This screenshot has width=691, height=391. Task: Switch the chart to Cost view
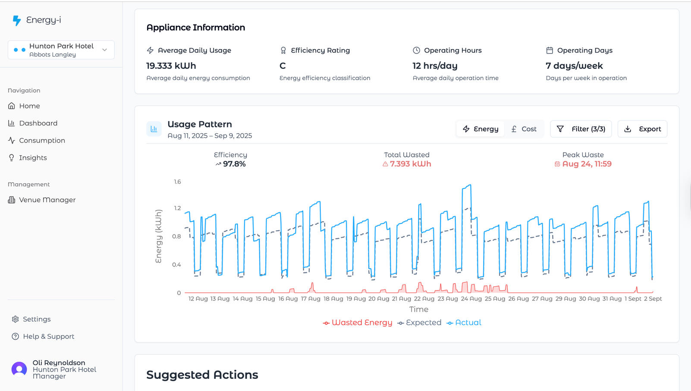click(524, 129)
